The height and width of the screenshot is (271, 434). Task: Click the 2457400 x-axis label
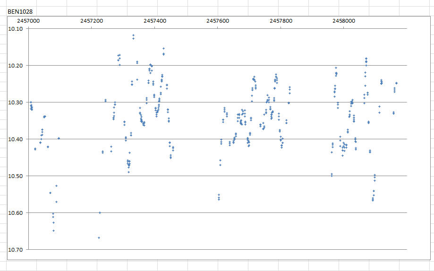pyautogui.click(x=154, y=21)
